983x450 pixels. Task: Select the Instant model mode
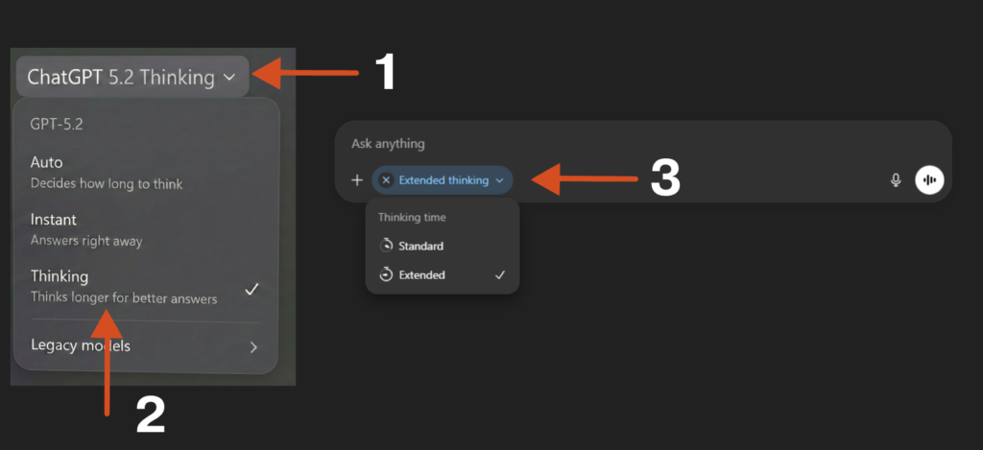click(86, 229)
